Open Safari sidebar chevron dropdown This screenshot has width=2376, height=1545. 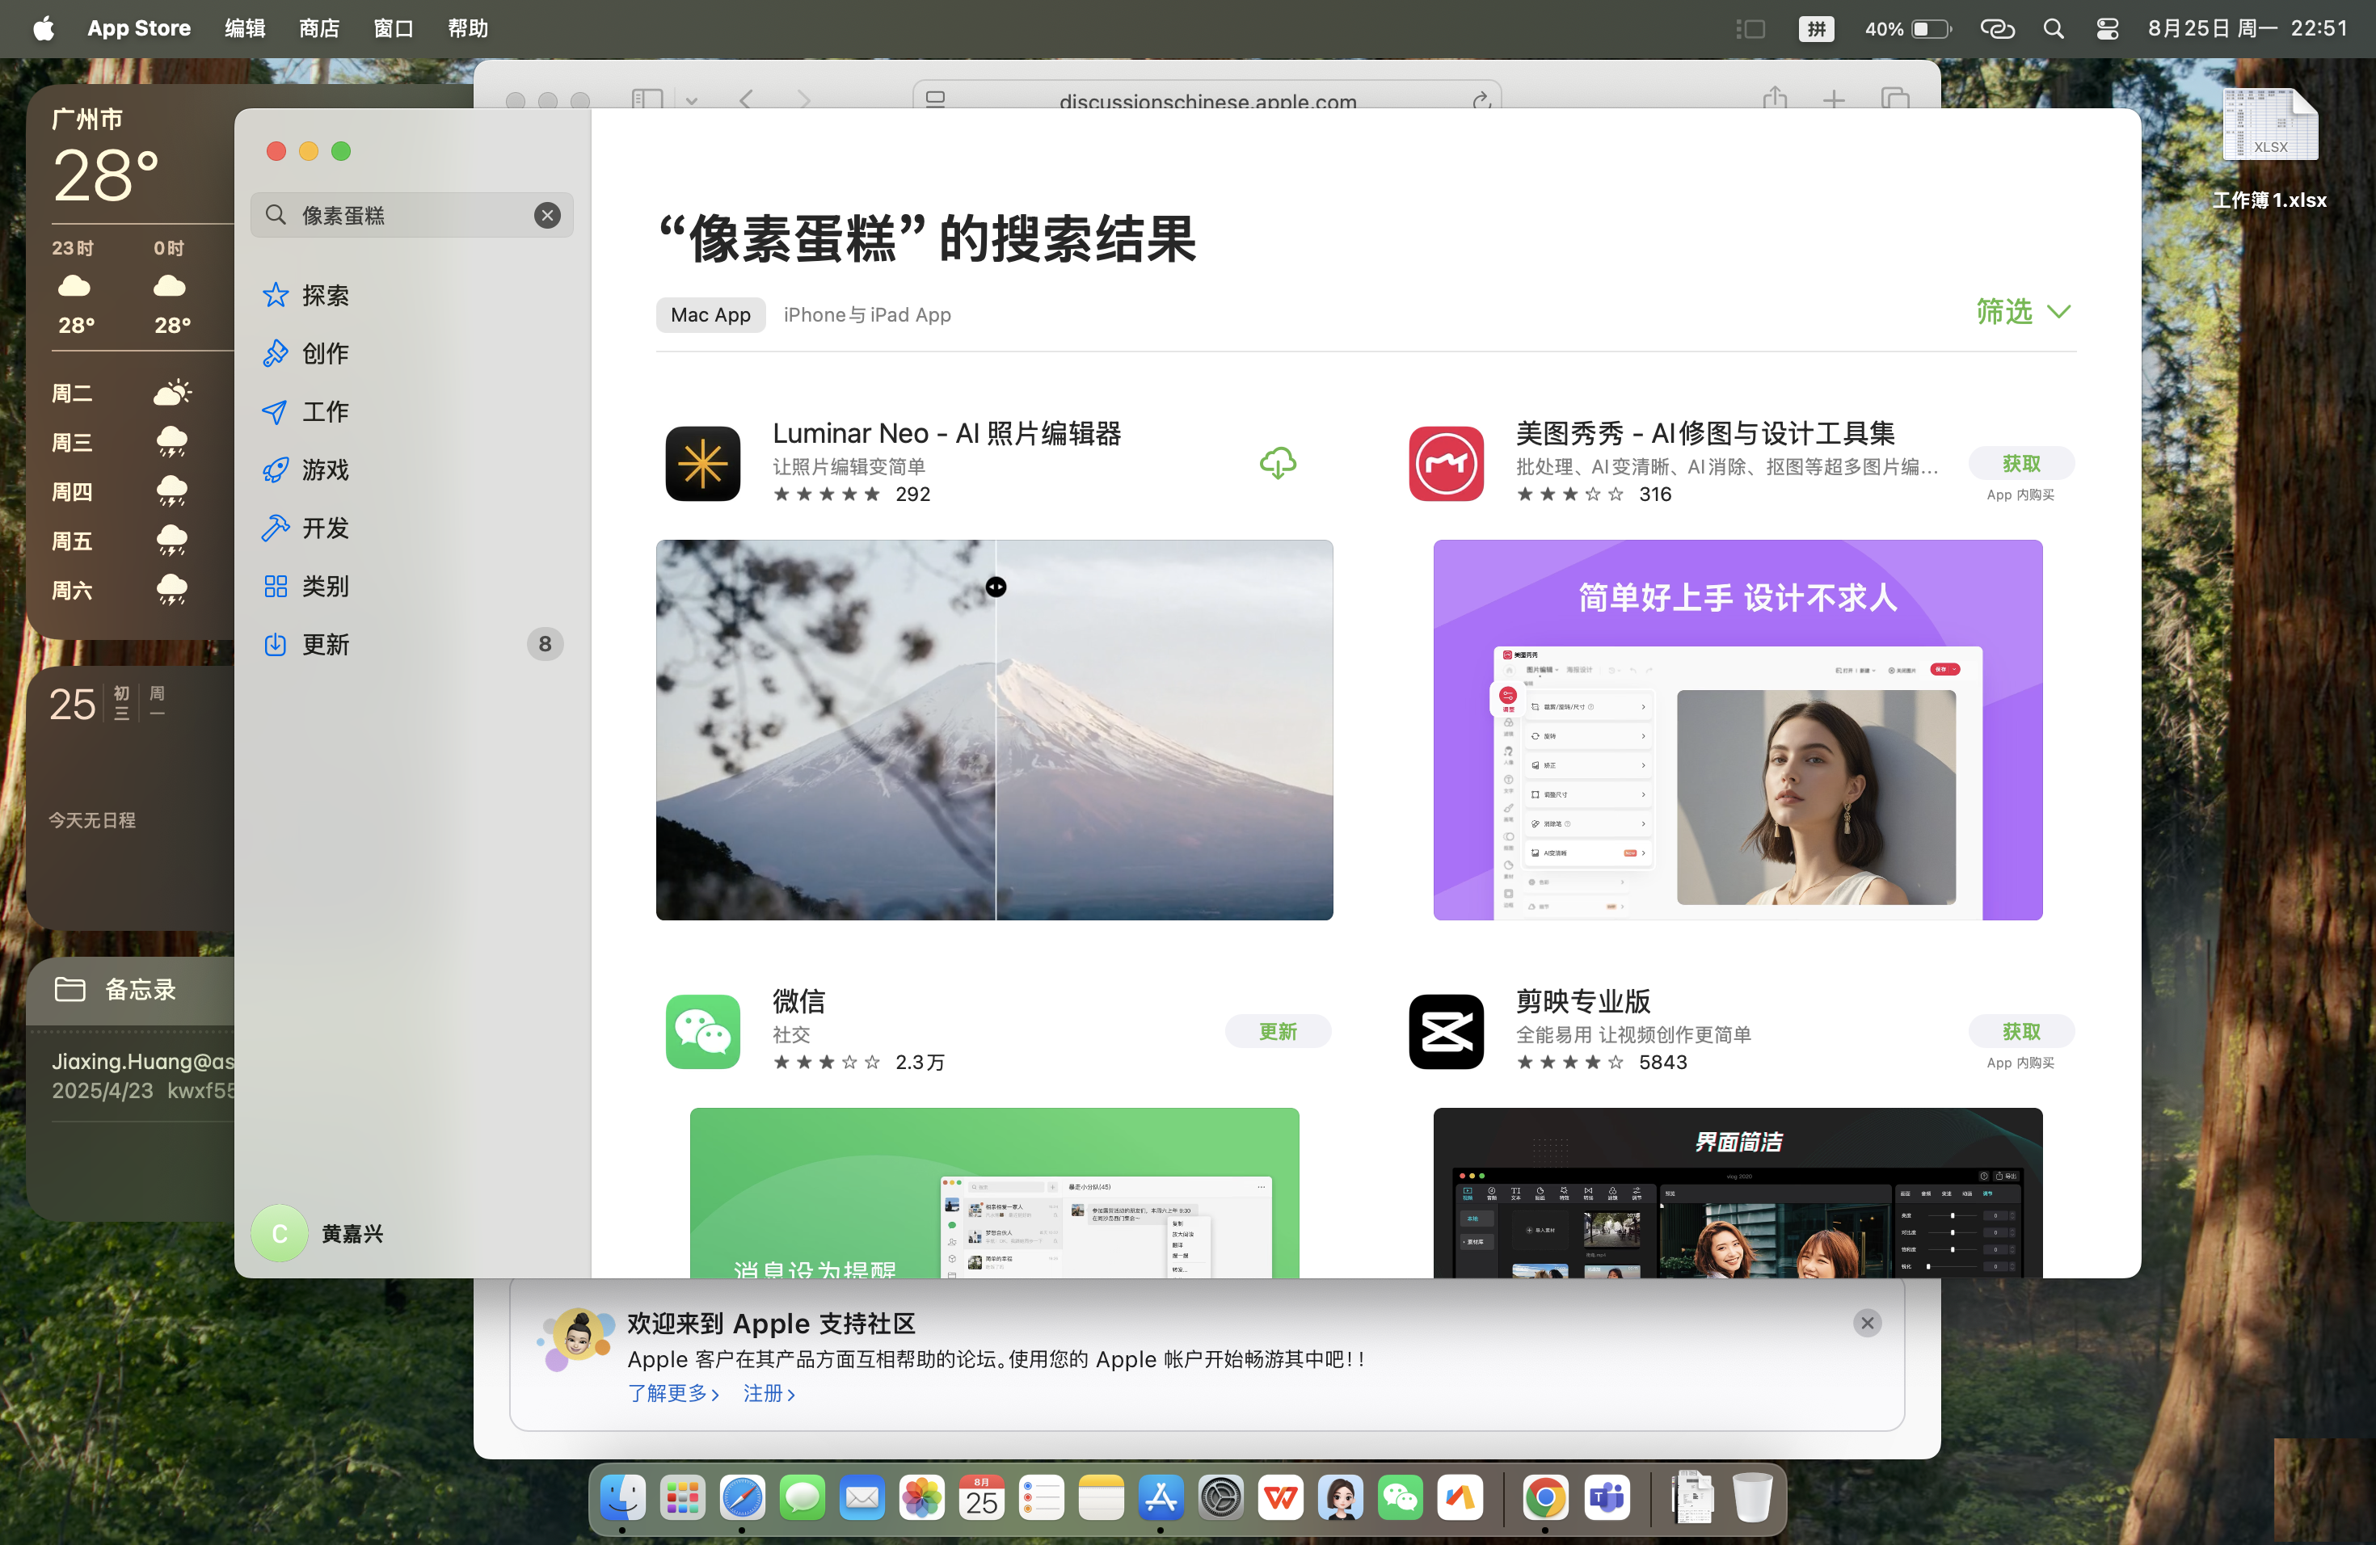pyautogui.click(x=692, y=101)
